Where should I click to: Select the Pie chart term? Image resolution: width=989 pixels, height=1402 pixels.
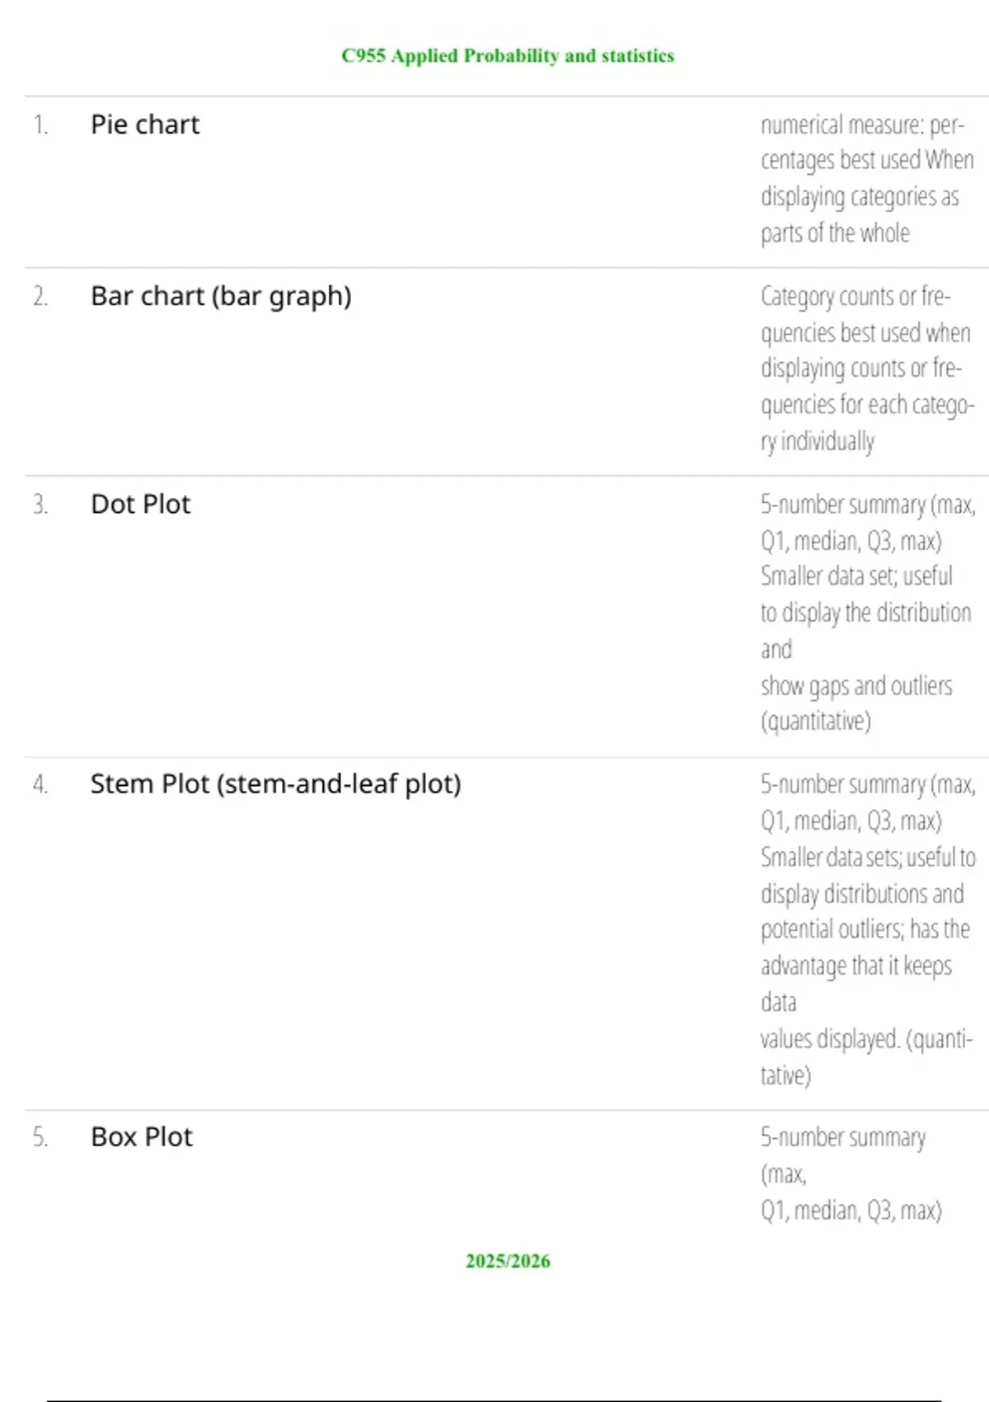tap(145, 125)
